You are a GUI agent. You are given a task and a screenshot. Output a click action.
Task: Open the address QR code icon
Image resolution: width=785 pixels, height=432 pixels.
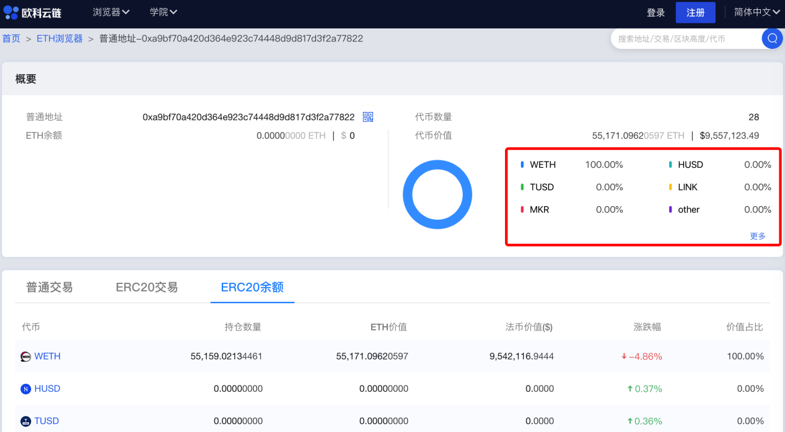tap(368, 117)
